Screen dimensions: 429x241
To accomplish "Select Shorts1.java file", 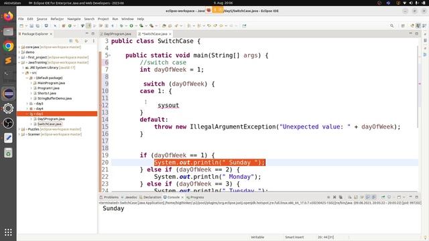I will click(x=46, y=93).
